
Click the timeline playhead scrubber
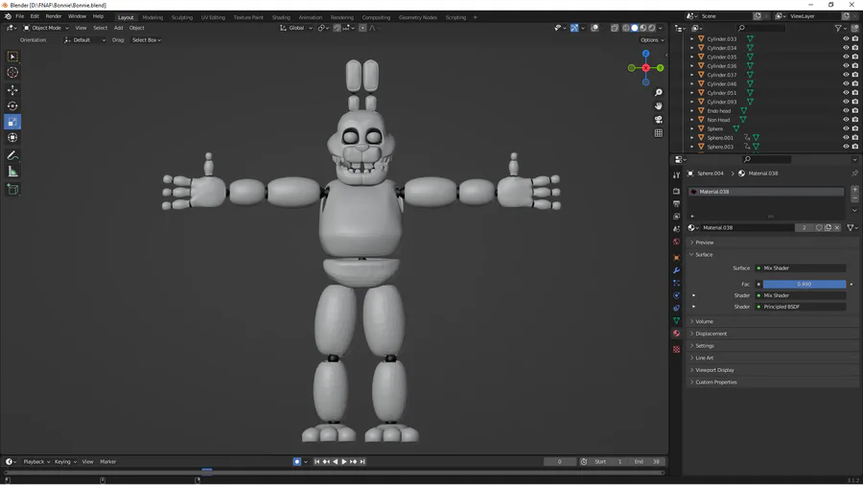pos(207,471)
